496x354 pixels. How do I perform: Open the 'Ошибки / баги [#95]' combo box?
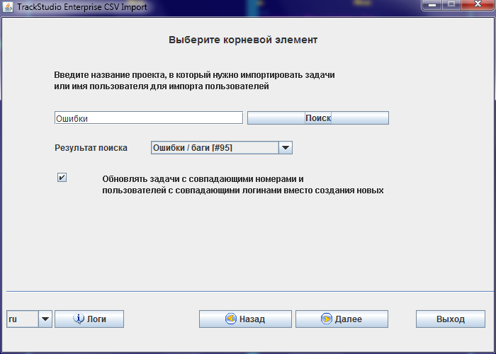tap(213, 147)
